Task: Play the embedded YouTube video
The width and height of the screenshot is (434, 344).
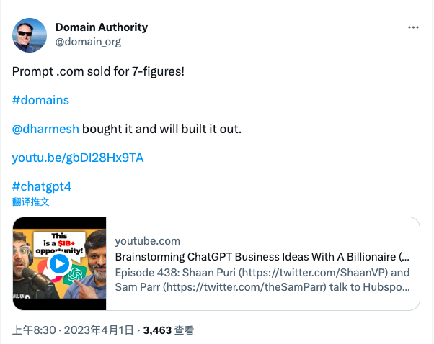Action: (60, 263)
